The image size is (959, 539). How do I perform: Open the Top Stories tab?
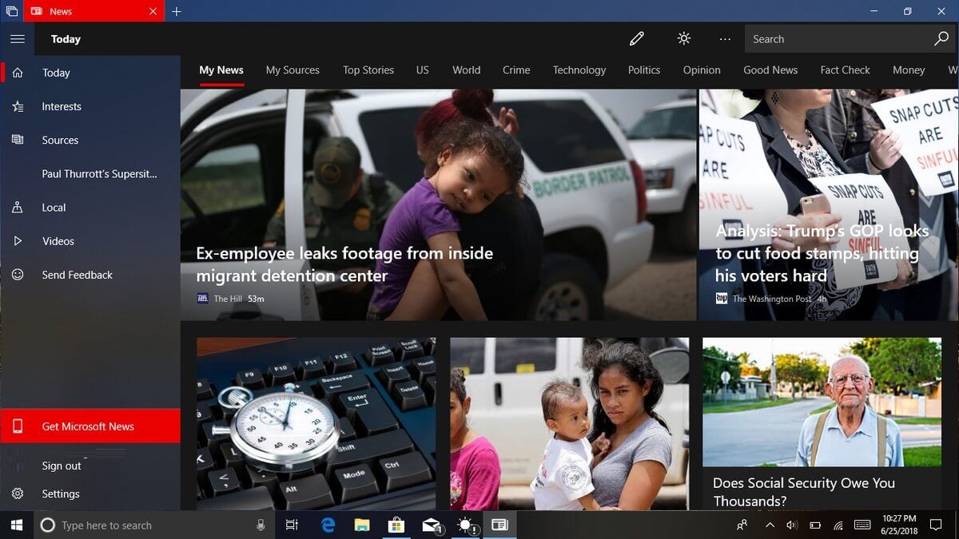tap(368, 70)
